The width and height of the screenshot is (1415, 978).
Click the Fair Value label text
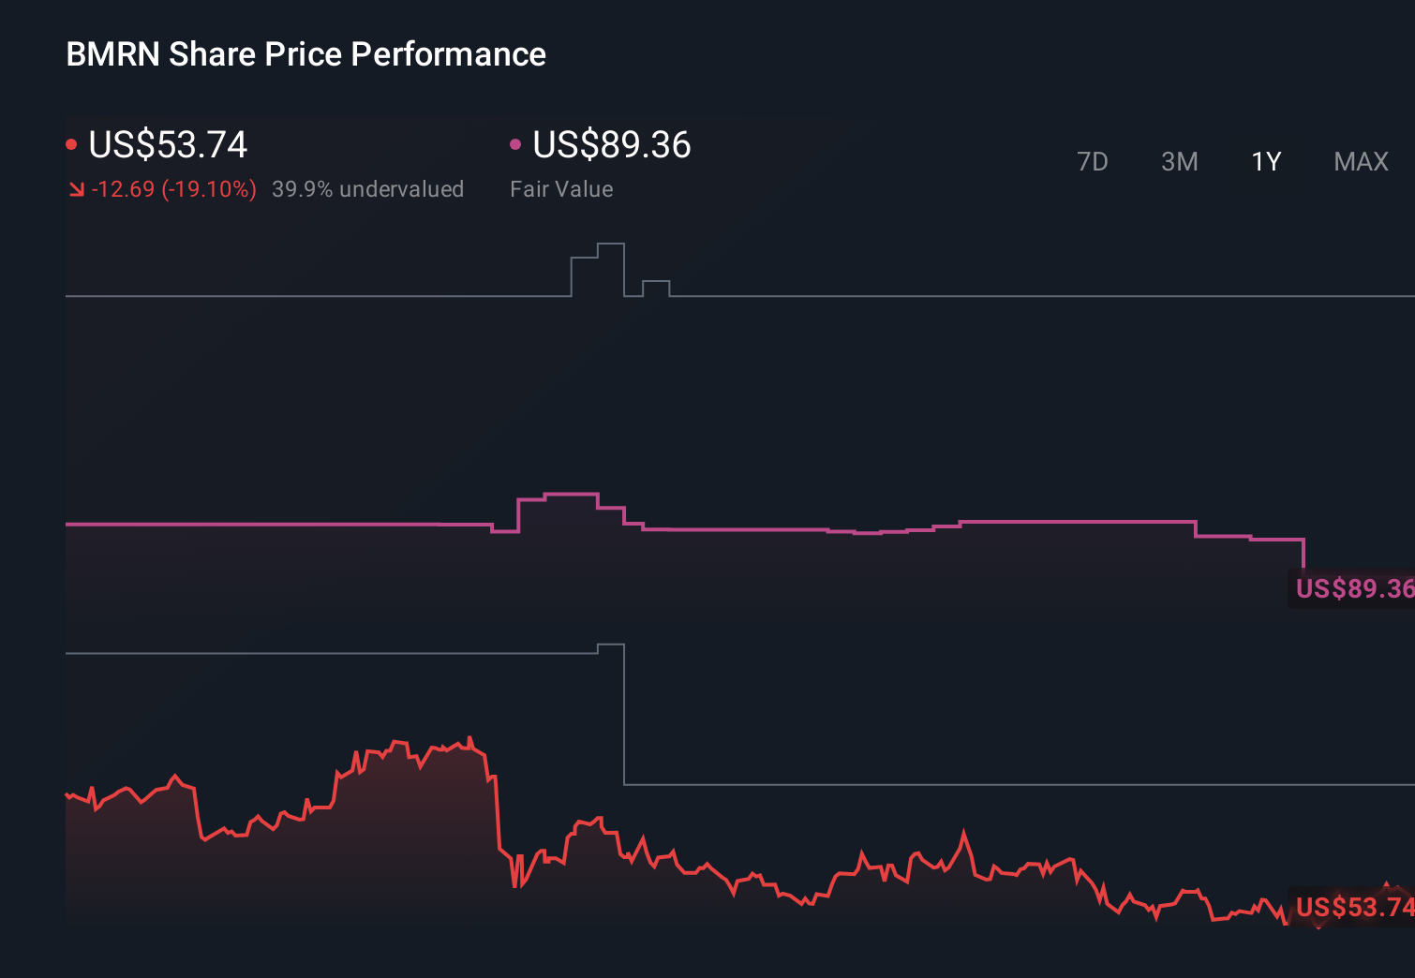coord(561,189)
